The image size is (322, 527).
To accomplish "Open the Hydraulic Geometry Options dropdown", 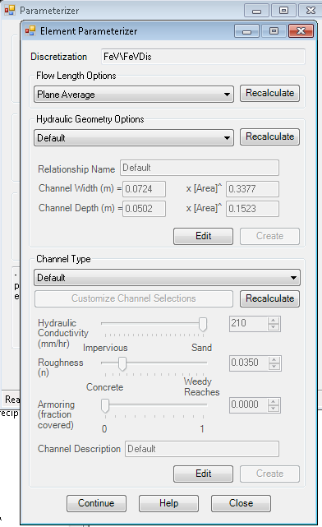I will point(134,138).
